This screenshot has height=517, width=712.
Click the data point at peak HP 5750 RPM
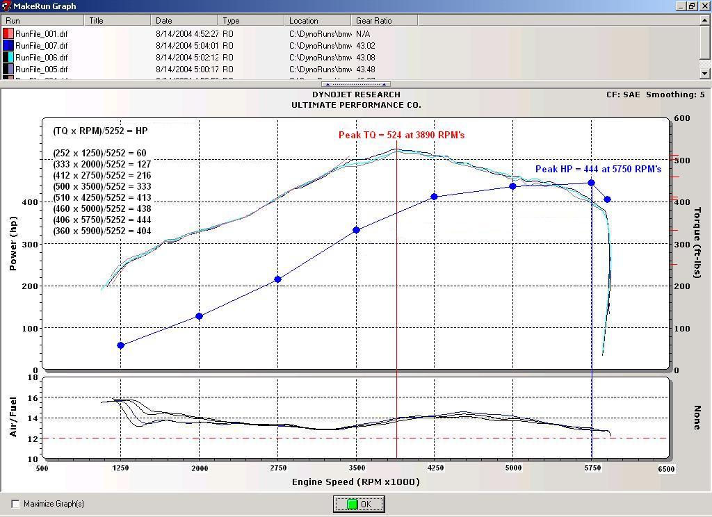[x=592, y=183]
